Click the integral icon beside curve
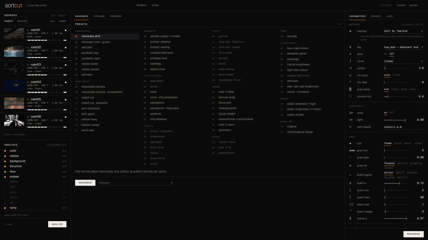The image size is (428, 240). point(350,61)
